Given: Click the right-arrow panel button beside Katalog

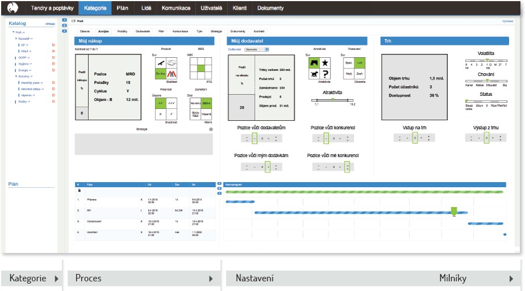Looking at the screenshot, I should [x=64, y=31].
